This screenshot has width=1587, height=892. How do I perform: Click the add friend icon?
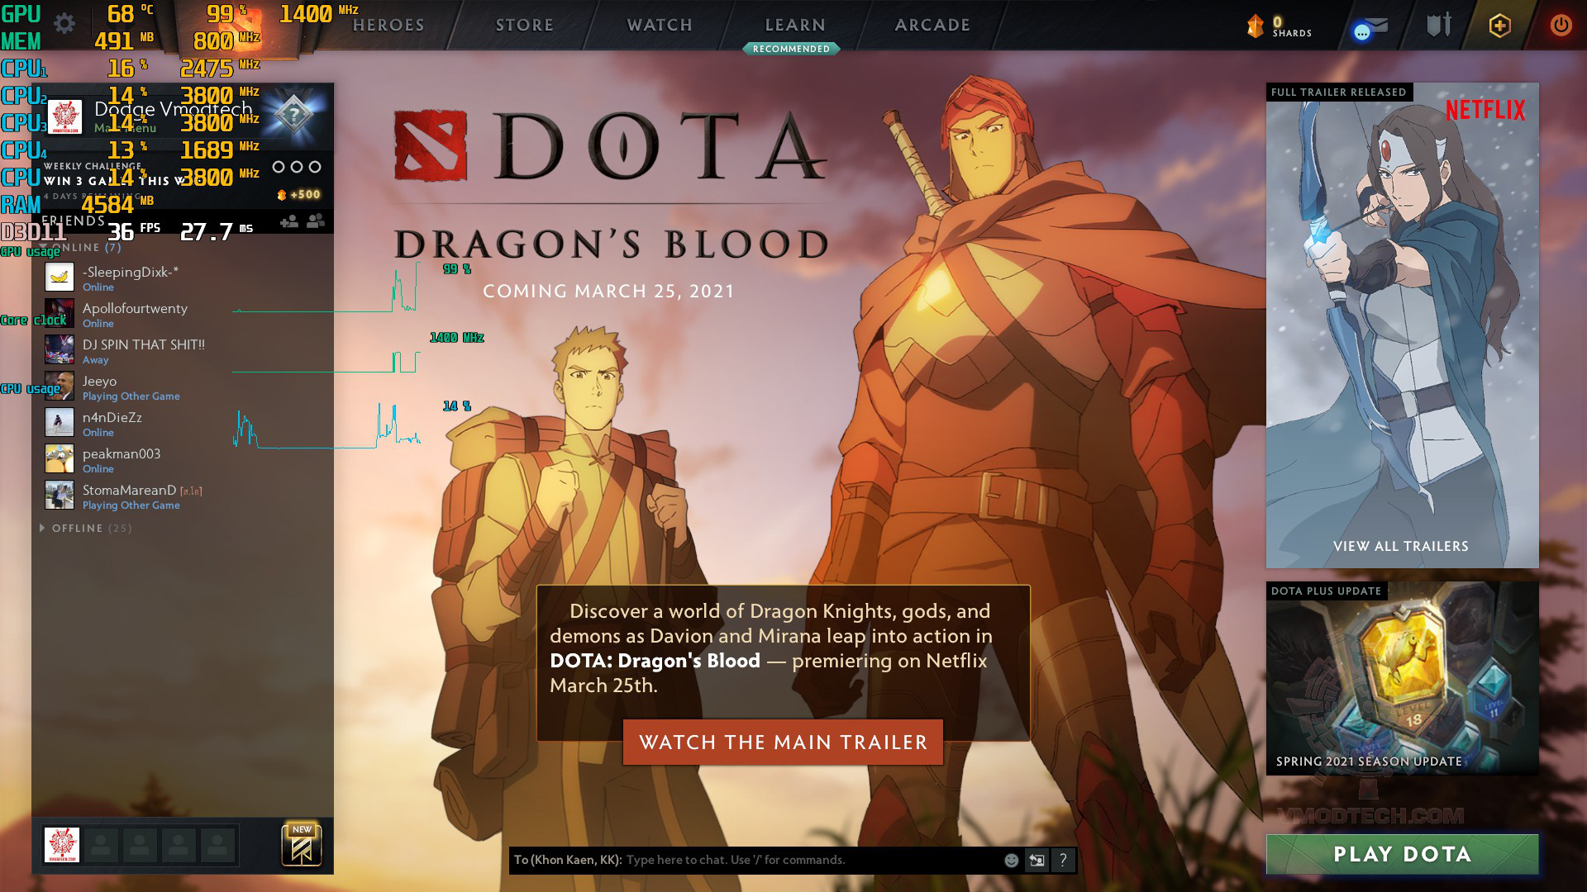tap(289, 221)
